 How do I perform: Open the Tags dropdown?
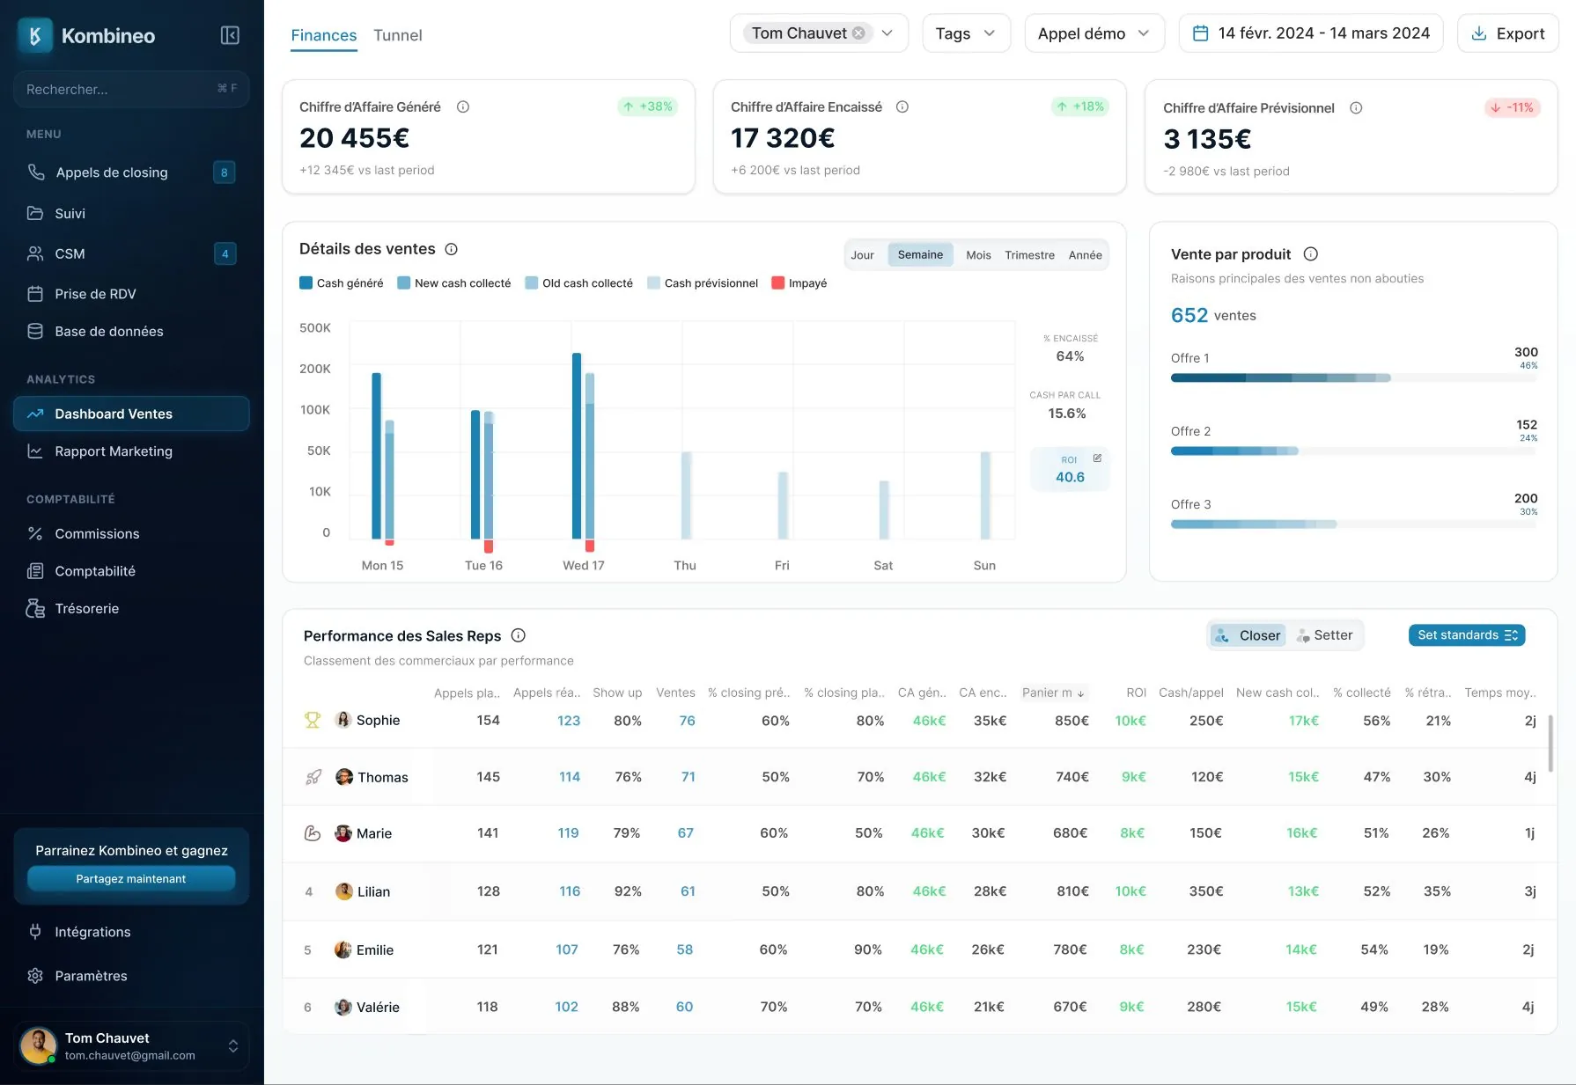click(966, 33)
